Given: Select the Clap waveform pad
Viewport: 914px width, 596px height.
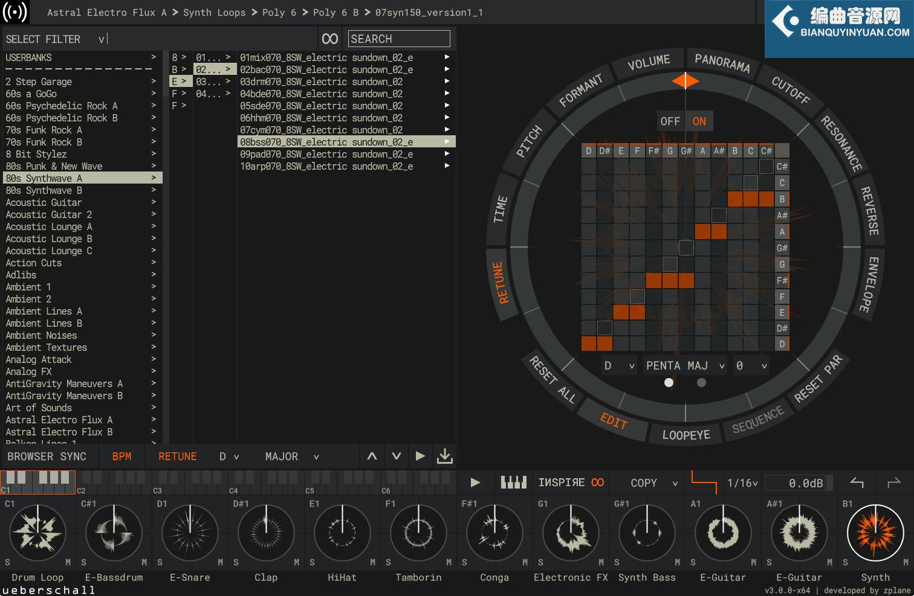Looking at the screenshot, I should point(266,533).
